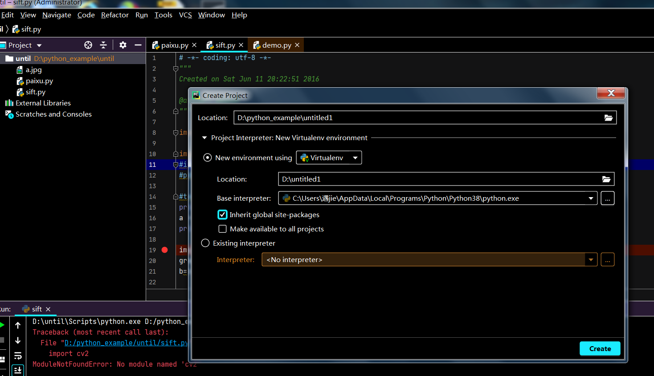Click the stop icon in Run panel
This screenshot has height=376, width=654.
click(x=2, y=340)
